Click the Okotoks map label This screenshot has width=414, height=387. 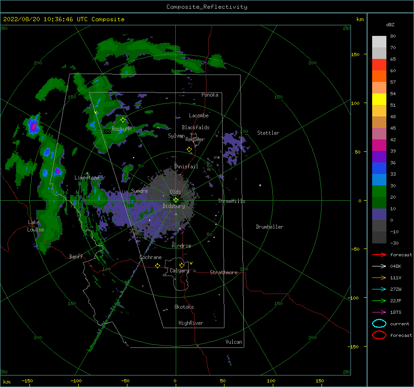[x=184, y=307]
